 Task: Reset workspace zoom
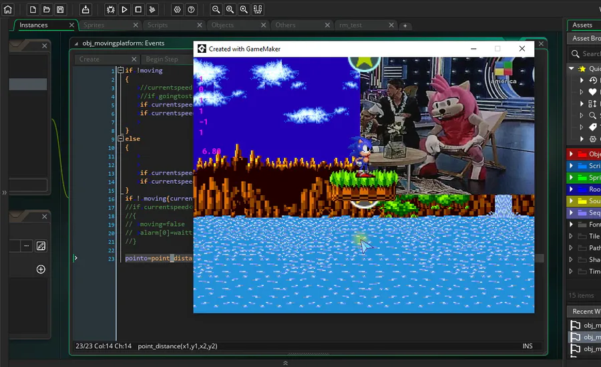230,9
